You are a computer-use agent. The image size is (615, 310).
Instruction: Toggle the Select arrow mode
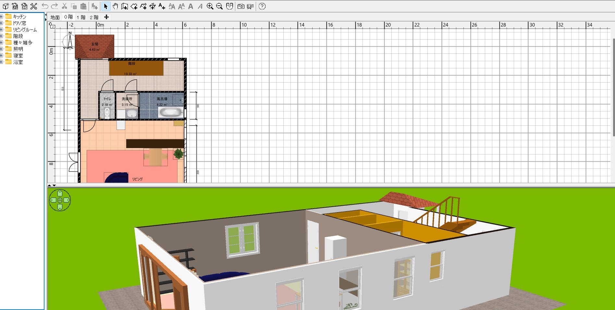(x=106, y=6)
